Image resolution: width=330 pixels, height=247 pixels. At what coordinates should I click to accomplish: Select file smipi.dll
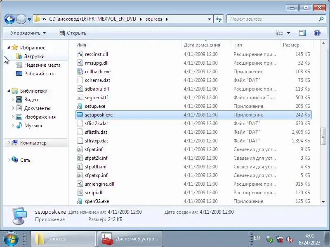[94, 193]
